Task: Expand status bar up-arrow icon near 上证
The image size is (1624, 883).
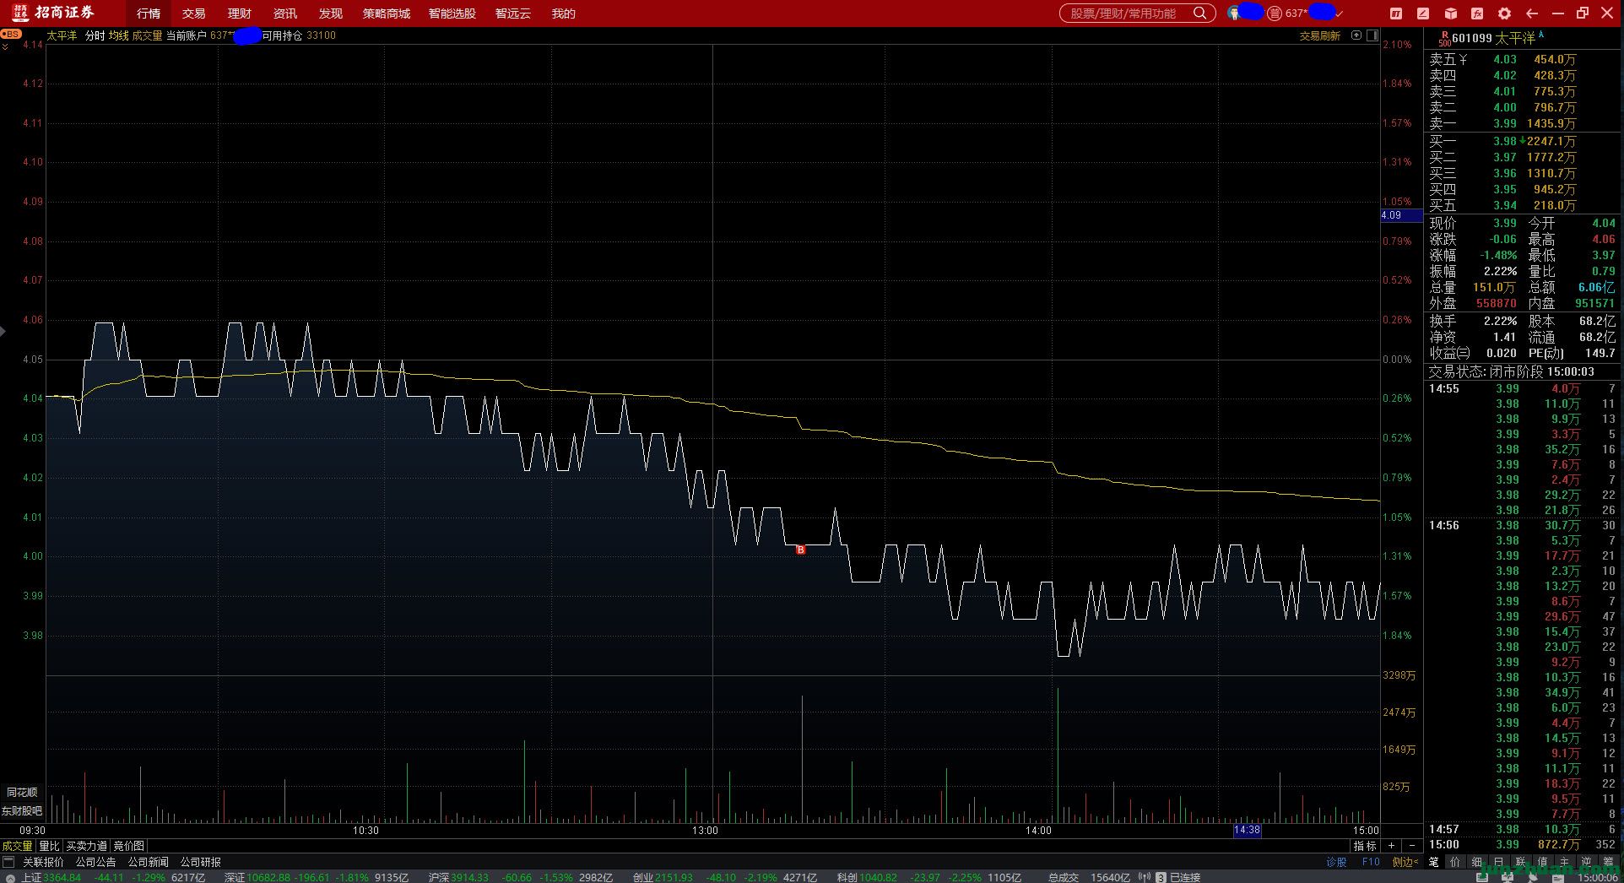Action: pyautogui.click(x=8, y=877)
